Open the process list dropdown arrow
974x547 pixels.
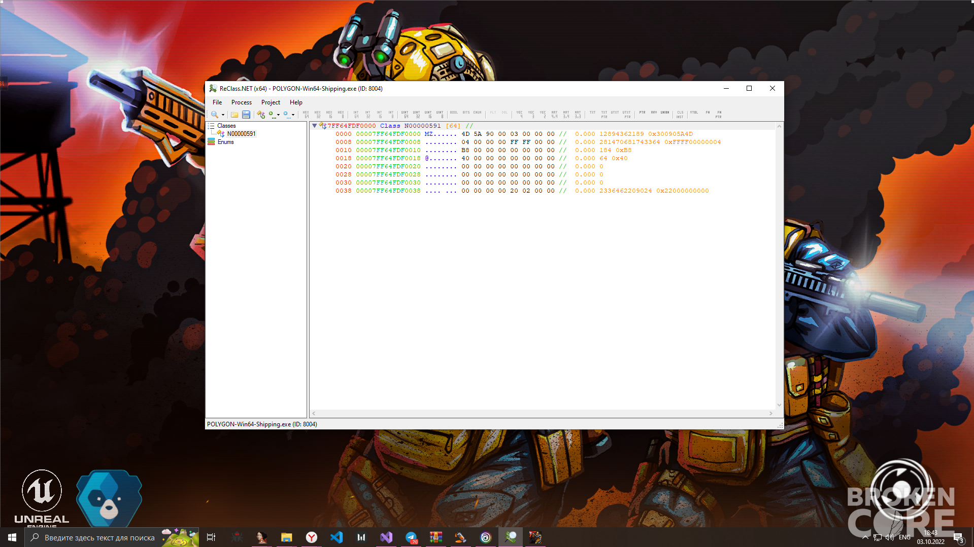tap(223, 115)
